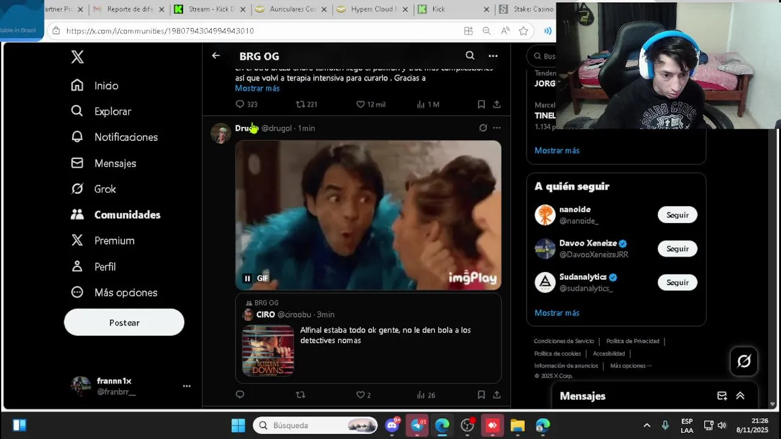Open Edge split screen icon
Screen dimensions: 781x439
(x=468, y=30)
